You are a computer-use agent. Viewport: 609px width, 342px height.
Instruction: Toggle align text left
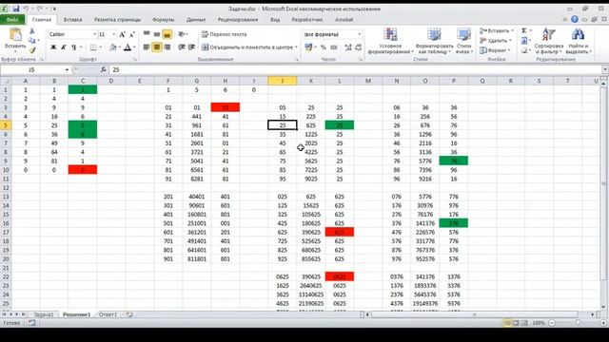pyautogui.click(x=147, y=47)
